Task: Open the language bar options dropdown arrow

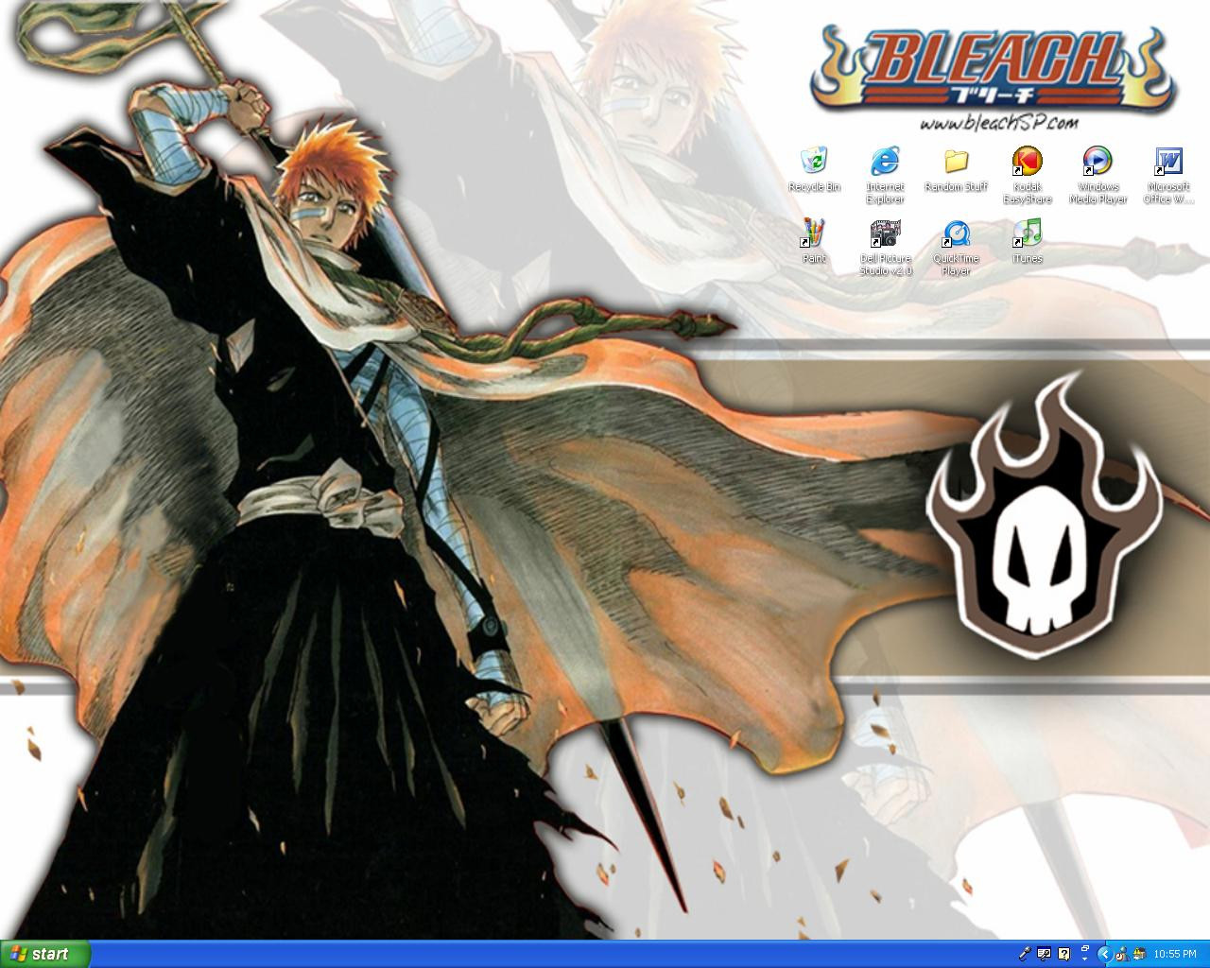Action: pyautogui.click(x=1085, y=959)
